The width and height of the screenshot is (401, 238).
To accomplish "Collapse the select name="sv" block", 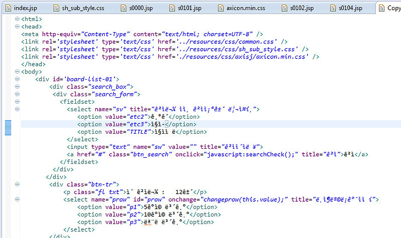I will pyautogui.click(x=17, y=109).
